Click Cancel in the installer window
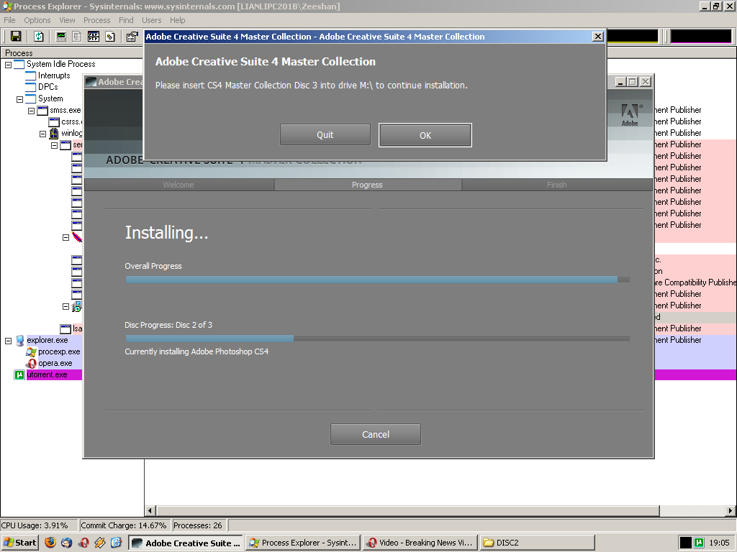737x552 pixels. click(x=376, y=434)
